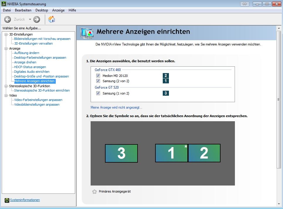Collapse the Anzeige tree node

[6, 48]
